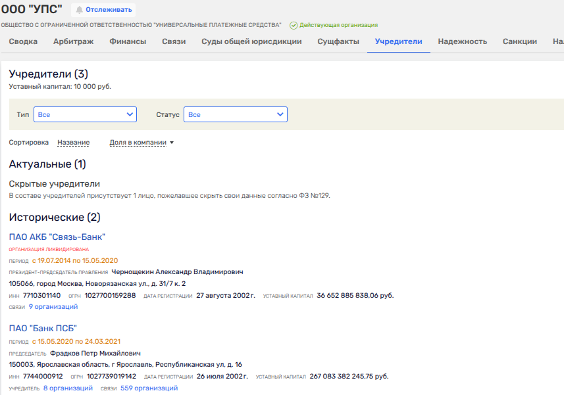
Task: Open the Статус dropdown filter
Action: pos(235,114)
